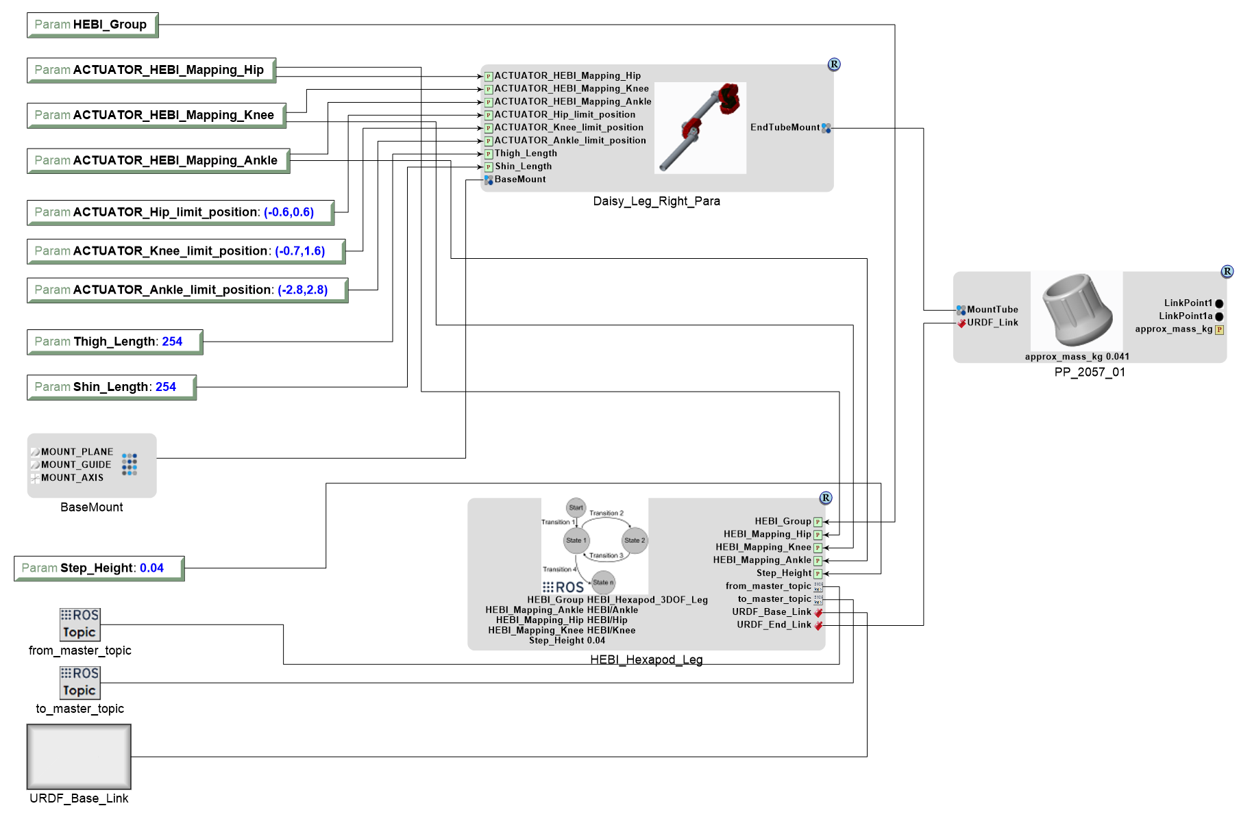Select the Param ACTUATOR_HEBI_Mapping_Ankle block
Image resolution: width=1252 pixels, height=821 pixels.
(158, 160)
